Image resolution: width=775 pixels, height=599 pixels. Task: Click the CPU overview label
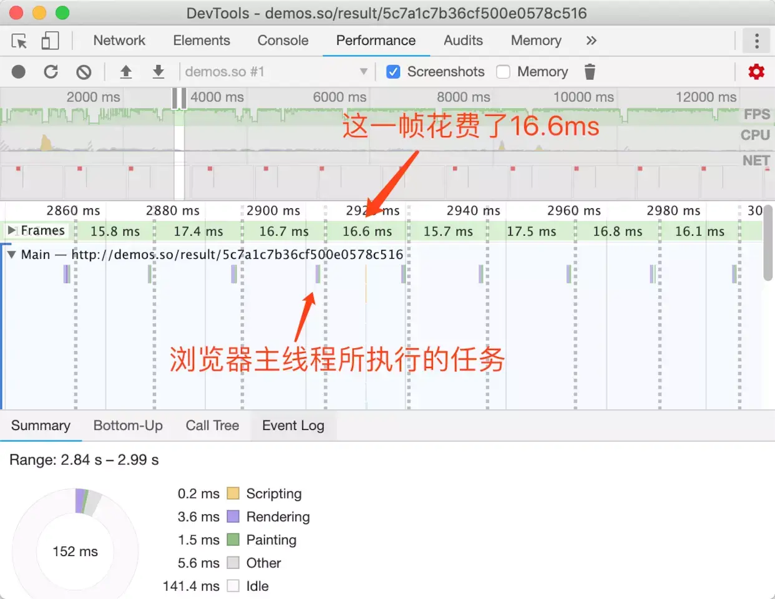coord(755,135)
